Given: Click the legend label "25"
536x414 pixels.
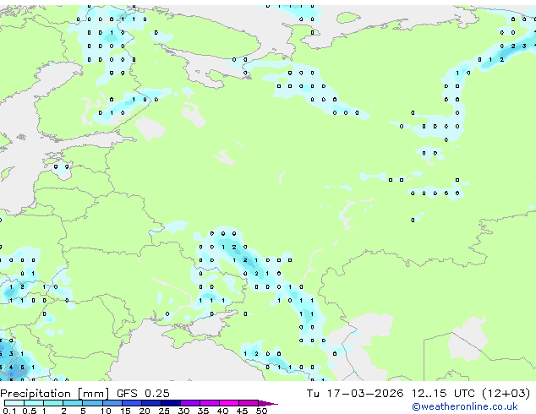Looking at the screenshot, I should 164,411.
